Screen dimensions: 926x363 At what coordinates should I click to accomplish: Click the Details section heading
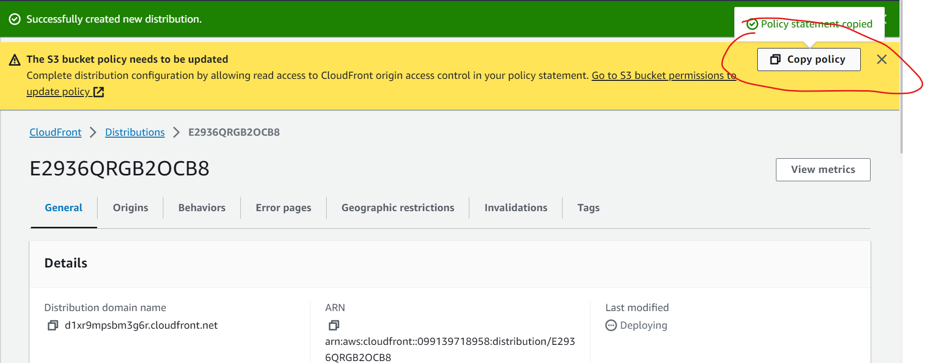(x=66, y=263)
